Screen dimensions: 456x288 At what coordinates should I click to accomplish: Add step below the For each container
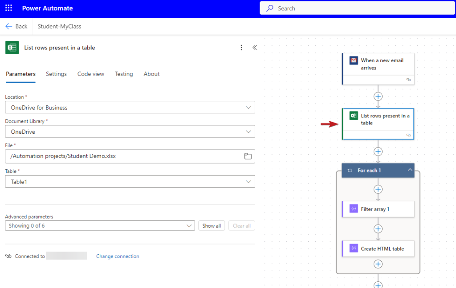378,285
